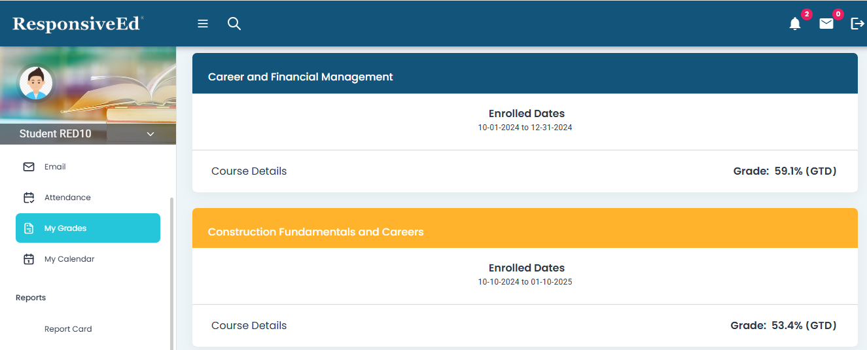Open notifications bell icon

(x=795, y=24)
